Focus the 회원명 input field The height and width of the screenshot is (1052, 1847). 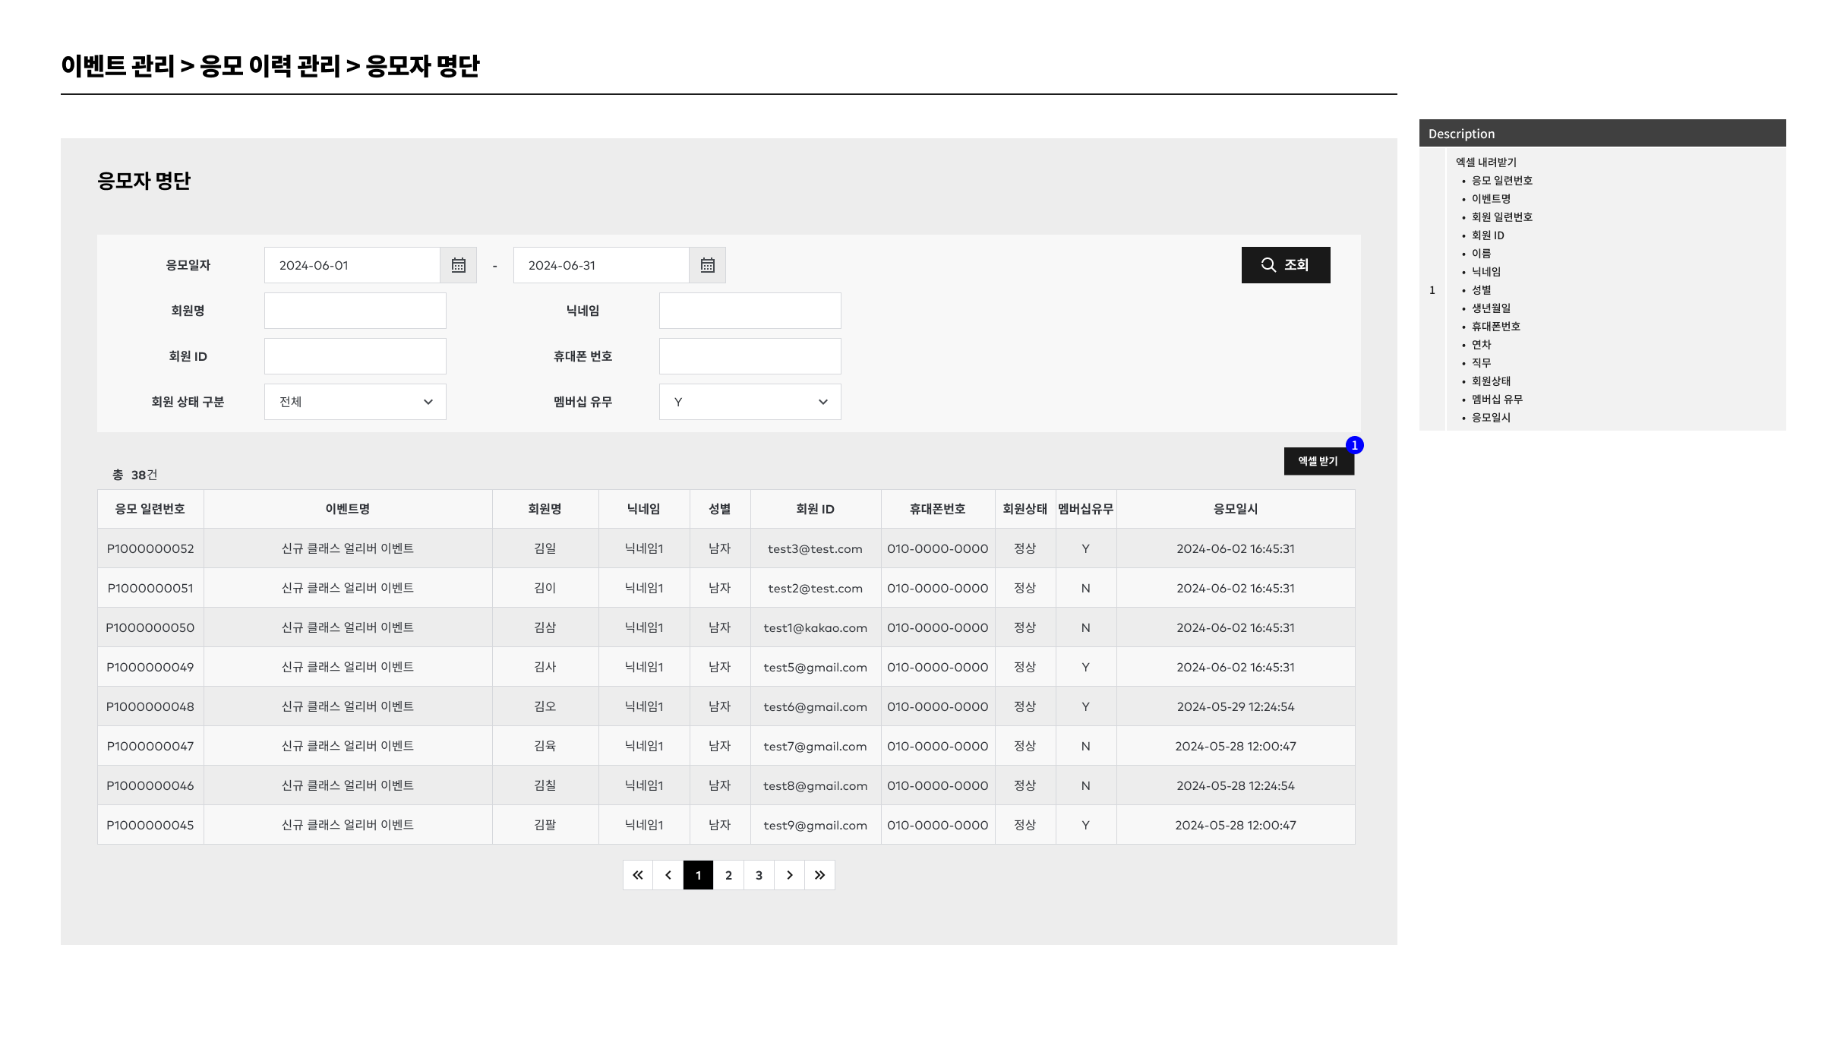pos(355,311)
